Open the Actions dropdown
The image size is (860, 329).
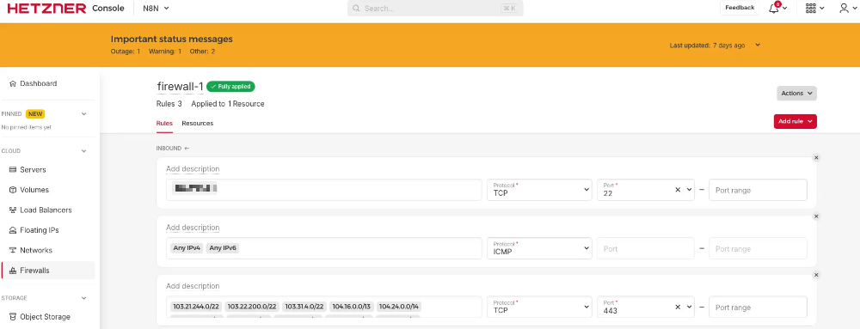click(x=796, y=93)
